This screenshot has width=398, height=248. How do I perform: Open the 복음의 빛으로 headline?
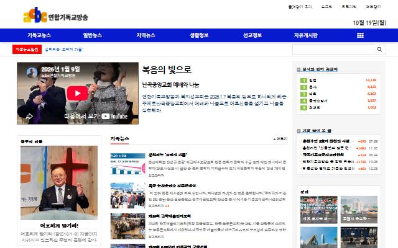click(167, 69)
